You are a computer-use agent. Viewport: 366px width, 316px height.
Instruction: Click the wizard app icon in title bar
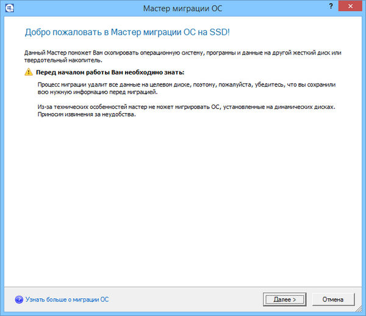tap(10, 9)
